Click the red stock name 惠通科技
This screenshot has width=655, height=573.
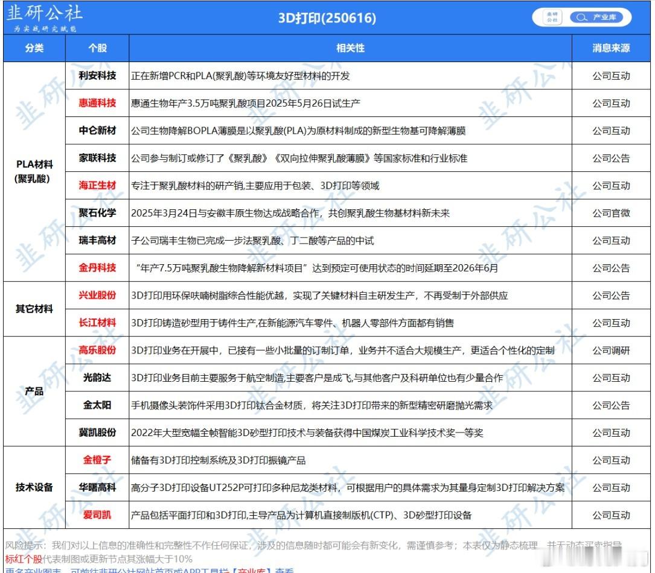click(x=97, y=103)
